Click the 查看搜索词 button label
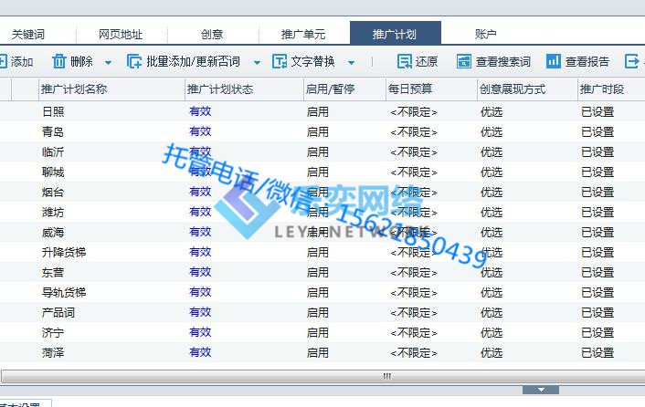 pyautogui.click(x=503, y=62)
